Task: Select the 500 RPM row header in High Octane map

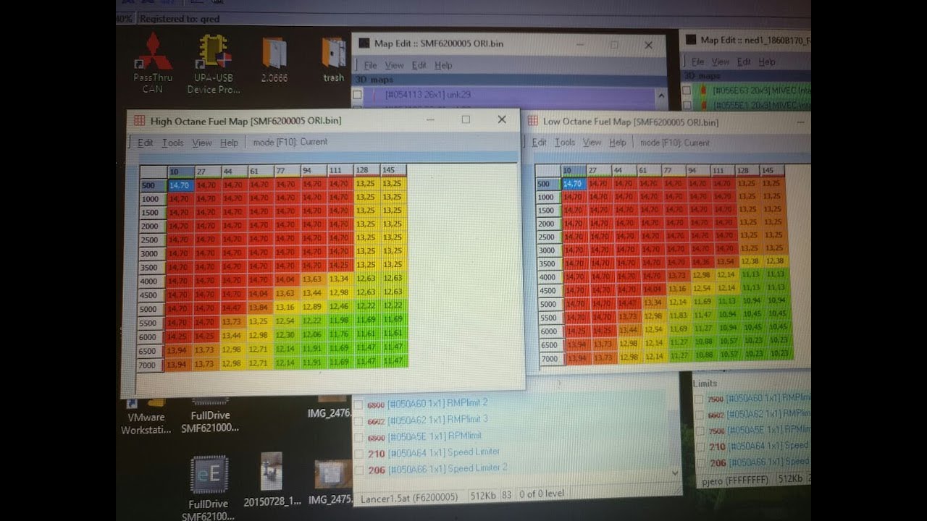Action: [152, 185]
